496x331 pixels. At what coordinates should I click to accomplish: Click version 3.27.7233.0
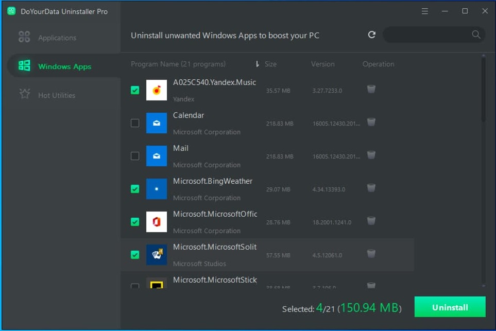coord(327,91)
